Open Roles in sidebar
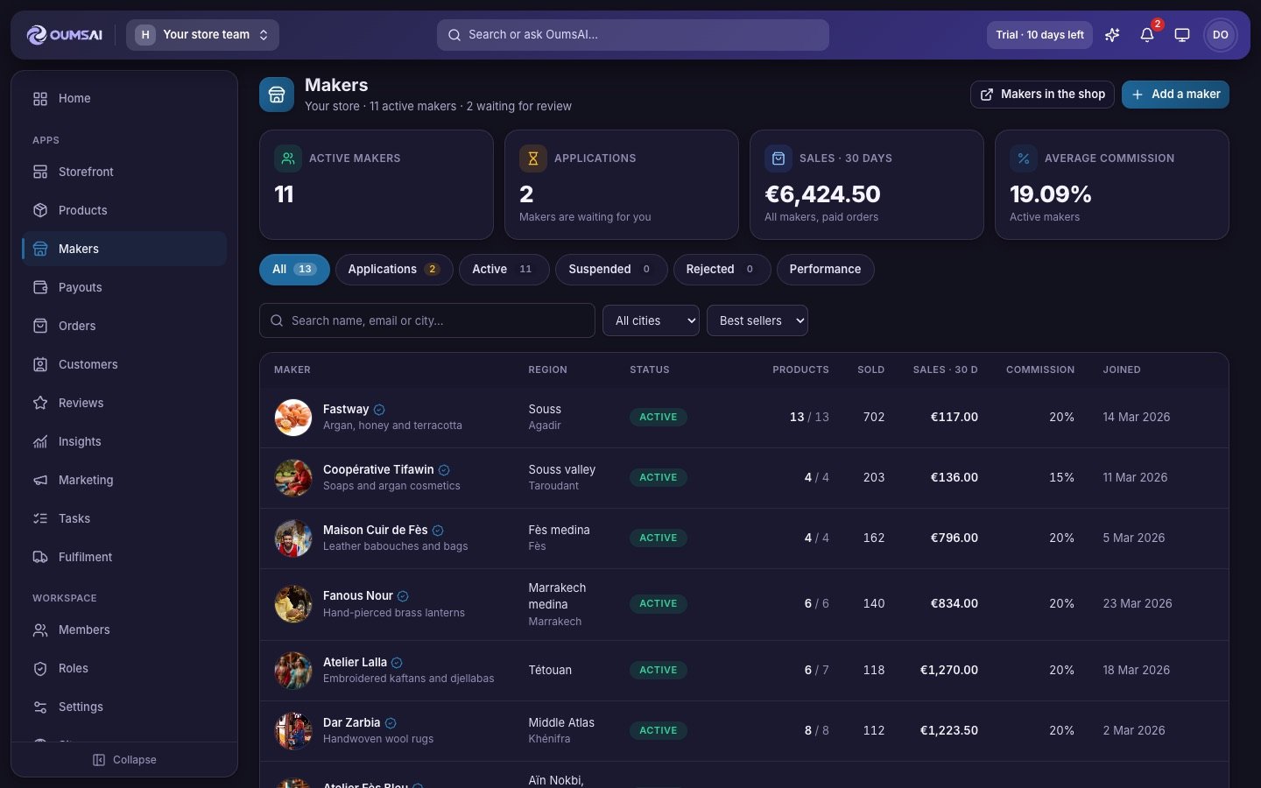 pyautogui.click(x=124, y=668)
